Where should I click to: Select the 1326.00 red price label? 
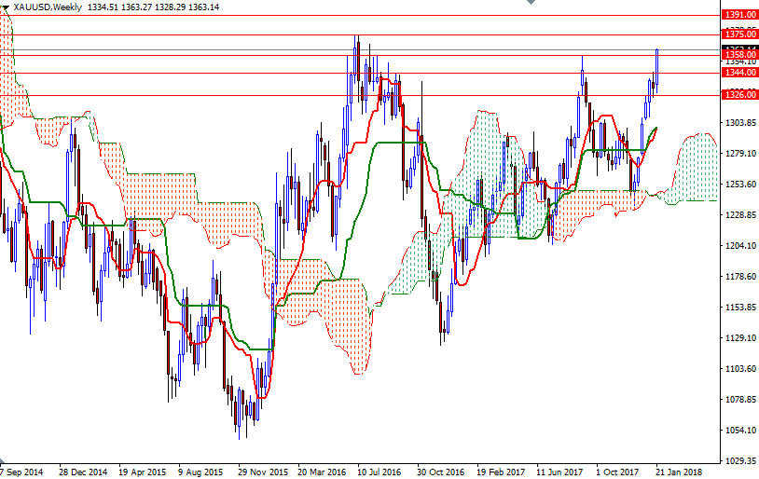(x=738, y=95)
